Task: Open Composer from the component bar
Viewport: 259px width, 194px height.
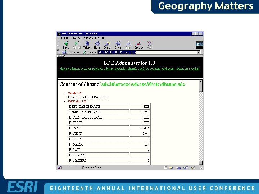Action: [x=193, y=168]
